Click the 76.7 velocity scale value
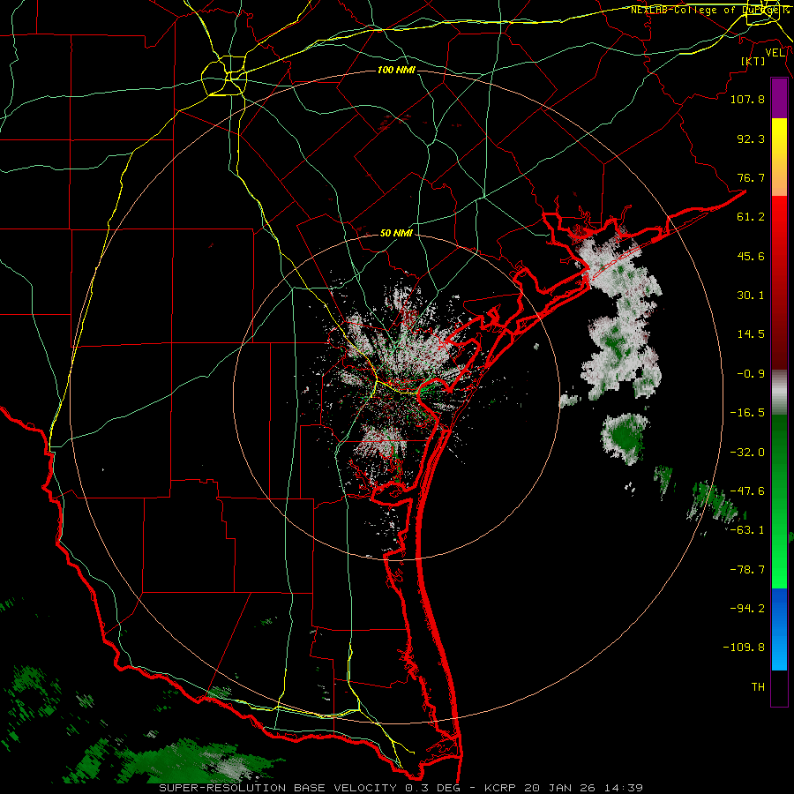The width and height of the screenshot is (794, 794). 751,177
